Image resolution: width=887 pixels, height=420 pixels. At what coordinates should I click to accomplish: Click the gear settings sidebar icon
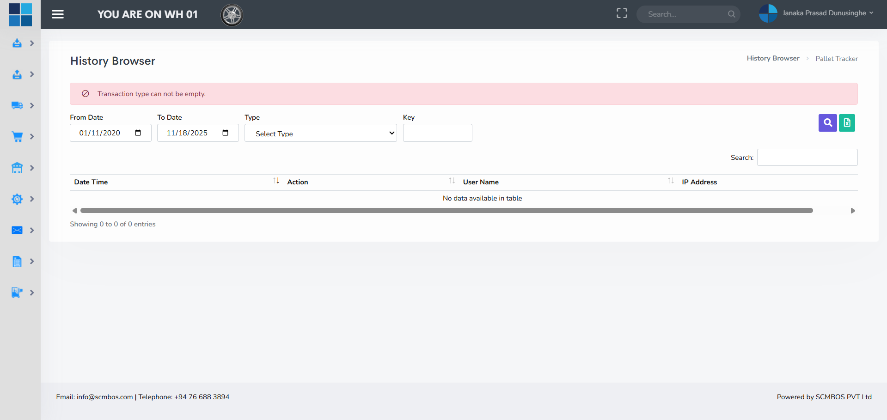coord(17,199)
